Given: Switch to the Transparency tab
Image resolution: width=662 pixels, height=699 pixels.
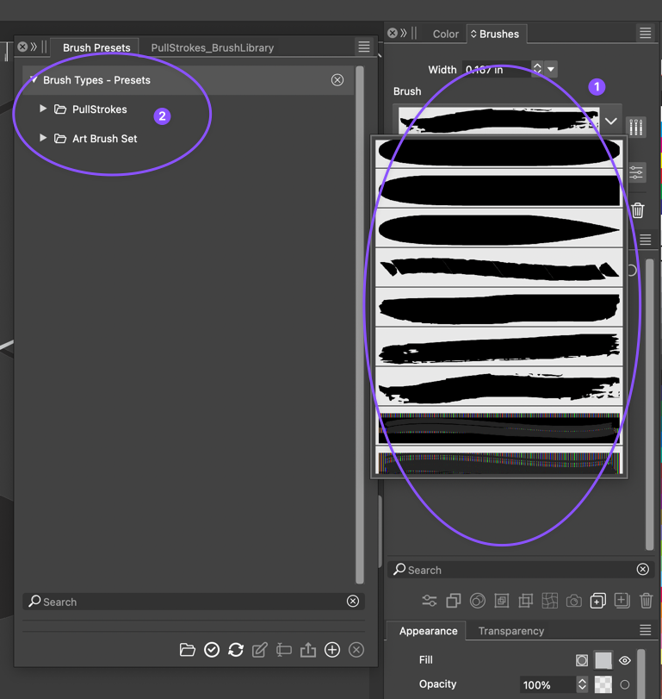Looking at the screenshot, I should coord(511,631).
